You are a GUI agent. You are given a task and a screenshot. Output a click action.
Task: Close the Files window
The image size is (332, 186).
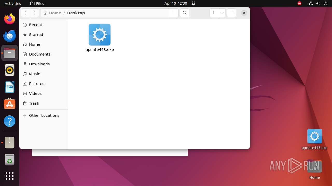point(244,13)
